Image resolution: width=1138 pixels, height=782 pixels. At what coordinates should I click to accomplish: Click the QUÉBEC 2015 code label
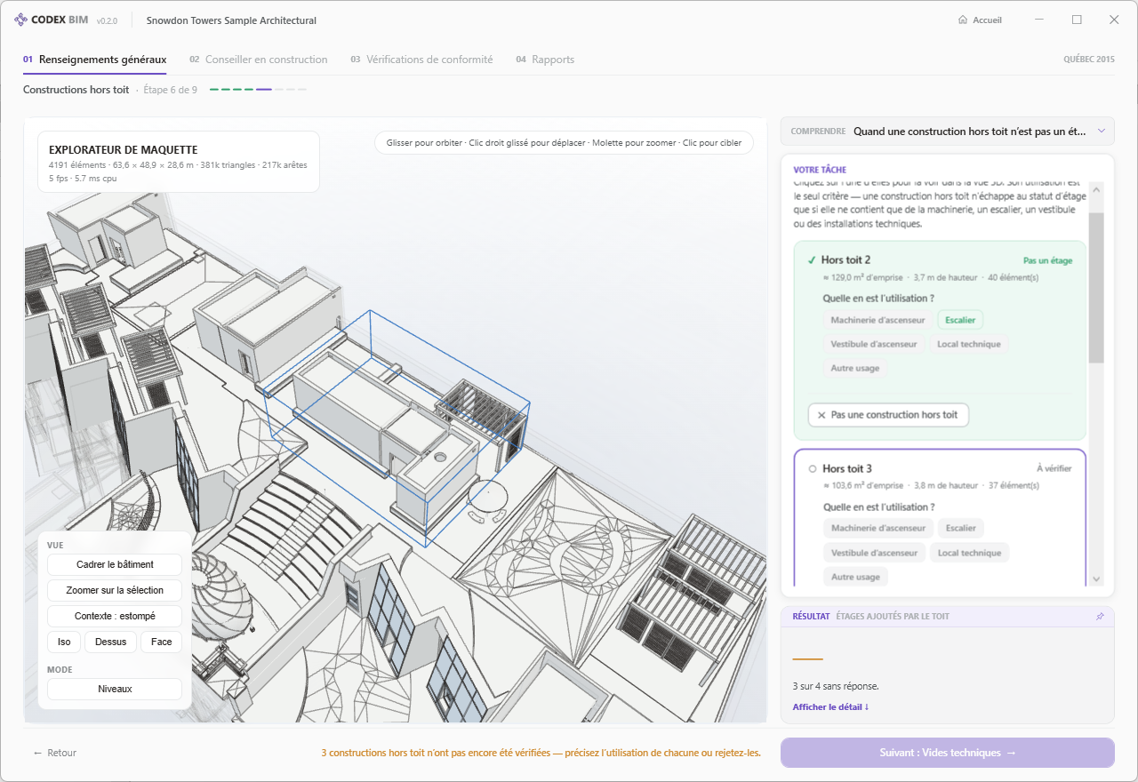[1089, 60]
